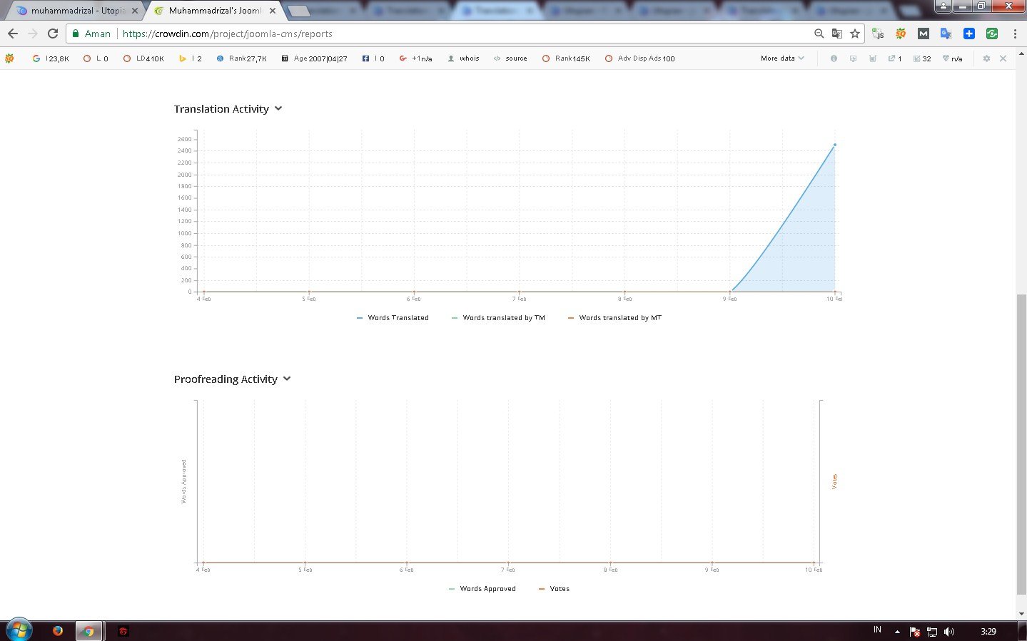Click the IN language indicator

[877, 630]
